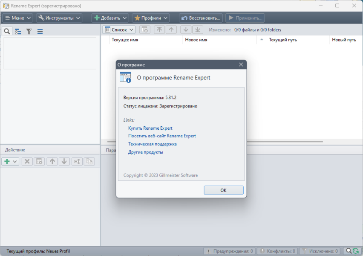The width and height of the screenshot is (363, 256).
Task: Click the clear list icon next to Список
Action: click(145, 30)
